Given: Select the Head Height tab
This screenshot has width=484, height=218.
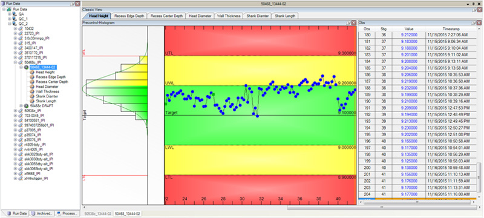Looking at the screenshot, I should tap(97, 16).
